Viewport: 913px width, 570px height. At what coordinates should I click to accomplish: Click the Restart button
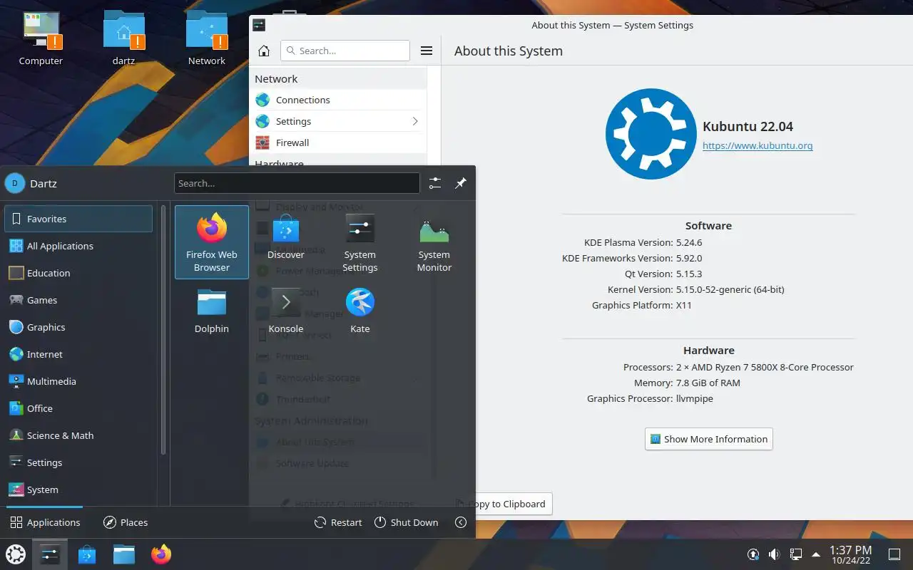tap(338, 522)
